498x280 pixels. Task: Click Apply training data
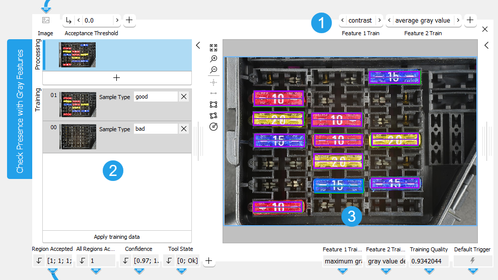tap(117, 237)
